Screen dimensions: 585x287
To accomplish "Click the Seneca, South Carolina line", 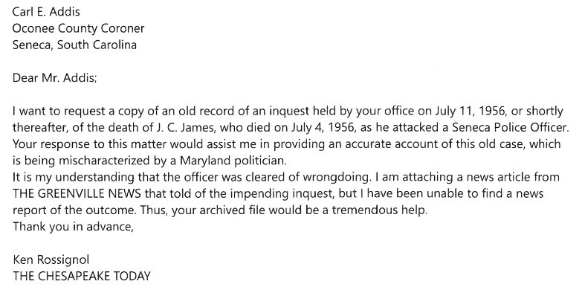I will tap(74, 45).
